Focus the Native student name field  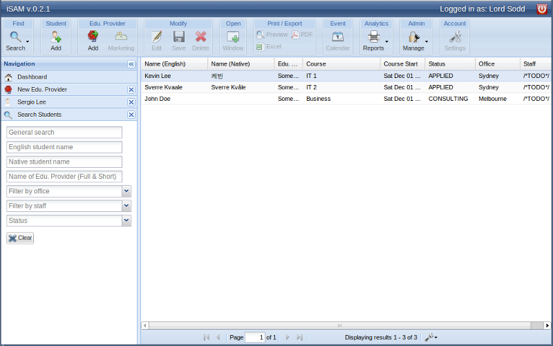tap(64, 162)
